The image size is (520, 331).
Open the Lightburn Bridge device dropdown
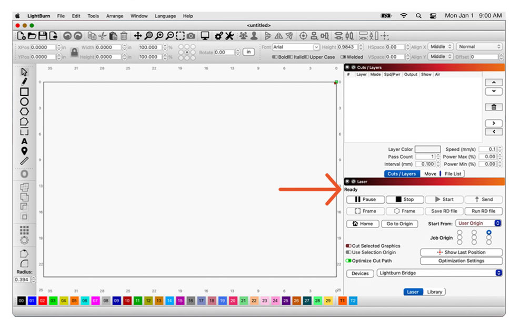pos(439,273)
